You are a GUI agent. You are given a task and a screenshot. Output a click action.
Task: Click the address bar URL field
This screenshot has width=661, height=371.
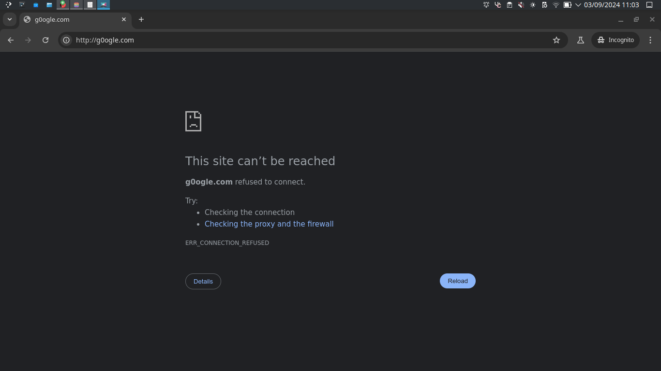coord(312,40)
